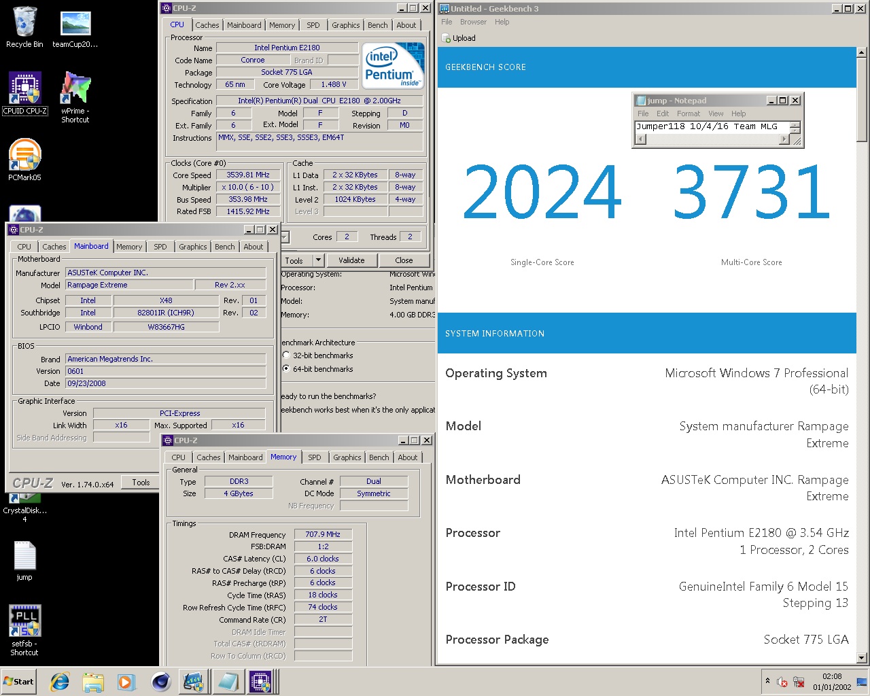Click the single-core score 2024

click(x=542, y=192)
